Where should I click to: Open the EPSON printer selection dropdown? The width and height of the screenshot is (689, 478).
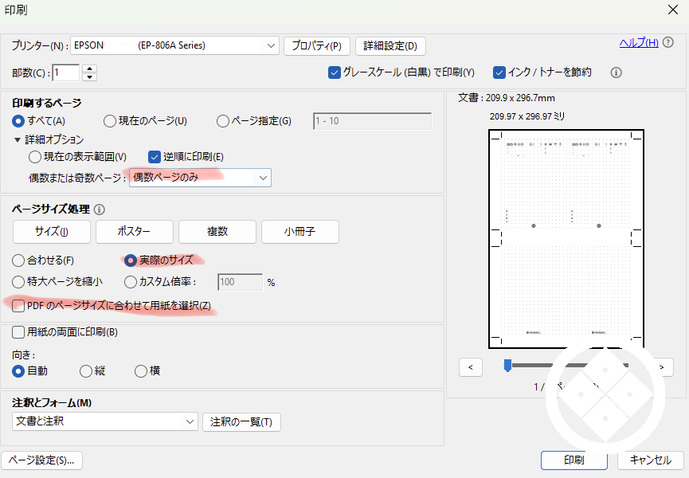point(271,45)
